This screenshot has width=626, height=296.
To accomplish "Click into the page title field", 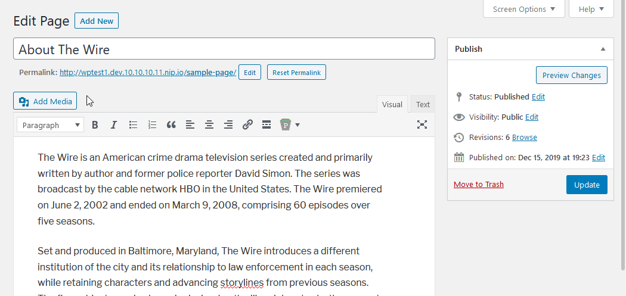I will pos(224,49).
